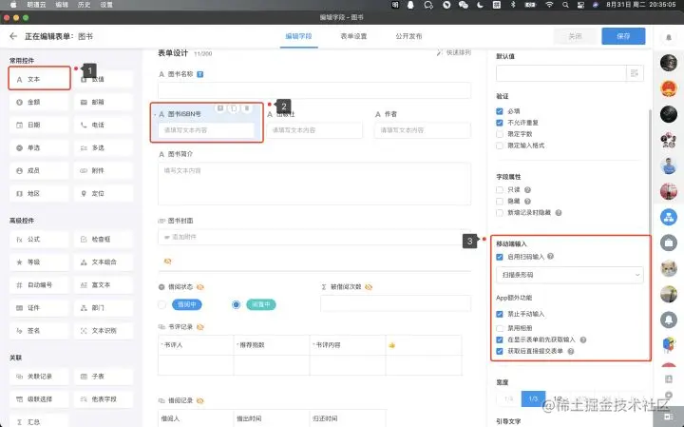Open the 扫描条形码 scan type dropdown
This screenshot has width=684, height=427.
(x=569, y=275)
